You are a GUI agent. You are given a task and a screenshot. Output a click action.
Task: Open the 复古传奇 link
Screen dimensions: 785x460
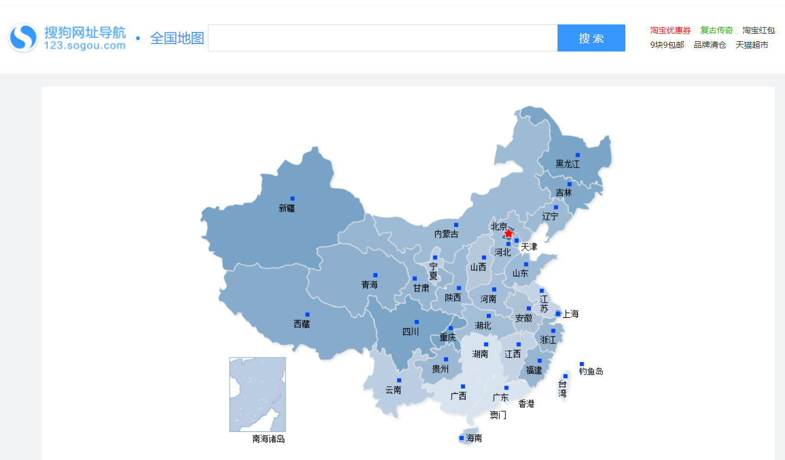(x=717, y=30)
